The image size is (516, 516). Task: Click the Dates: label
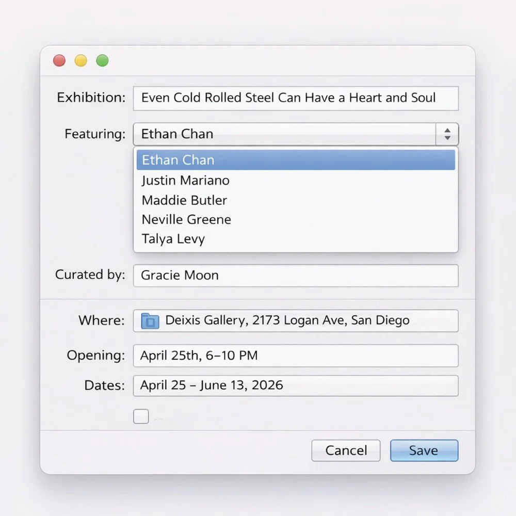pos(105,385)
